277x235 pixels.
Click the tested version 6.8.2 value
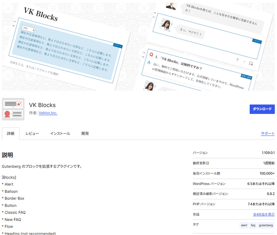pyautogui.click(x=271, y=194)
